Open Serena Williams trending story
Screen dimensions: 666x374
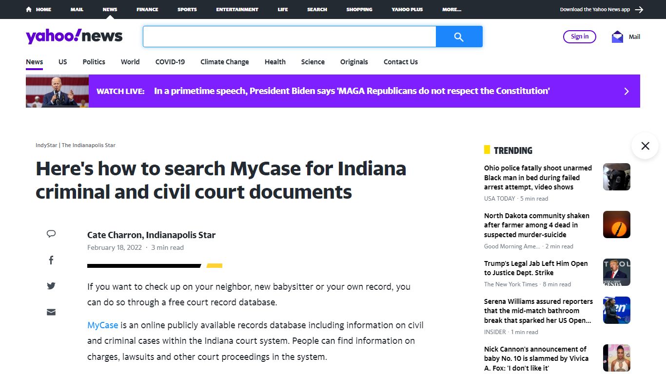(x=538, y=311)
